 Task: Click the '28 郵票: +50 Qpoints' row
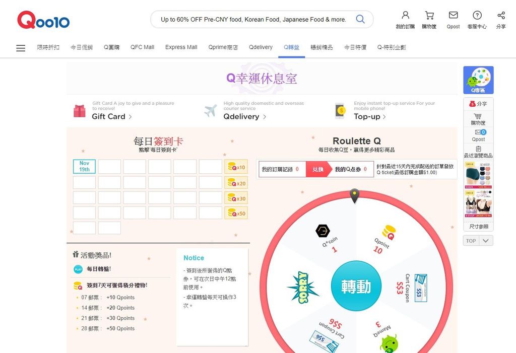pos(108,328)
